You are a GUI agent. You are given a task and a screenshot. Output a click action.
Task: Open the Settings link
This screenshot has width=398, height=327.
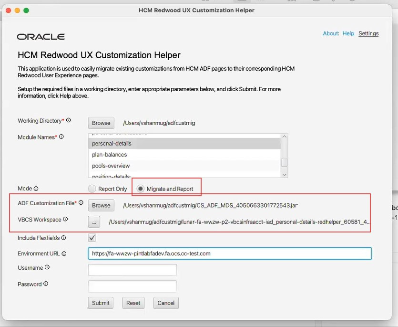coord(368,33)
